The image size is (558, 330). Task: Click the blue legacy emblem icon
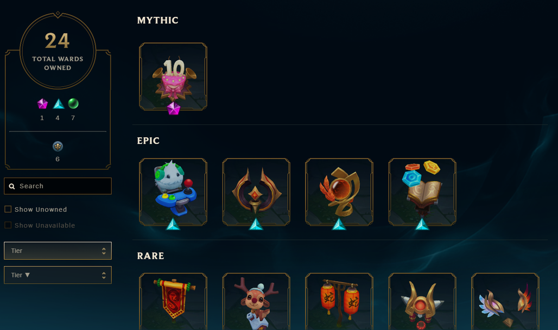coord(58,147)
